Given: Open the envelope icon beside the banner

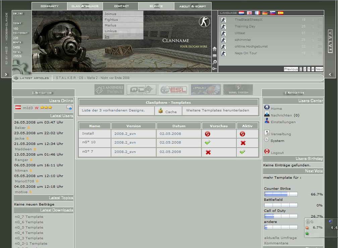Looking at the screenshot, I should (x=215, y=56).
